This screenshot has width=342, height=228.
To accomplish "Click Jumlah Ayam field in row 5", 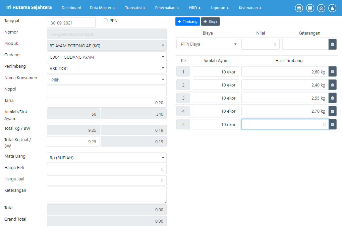I will point(216,124).
